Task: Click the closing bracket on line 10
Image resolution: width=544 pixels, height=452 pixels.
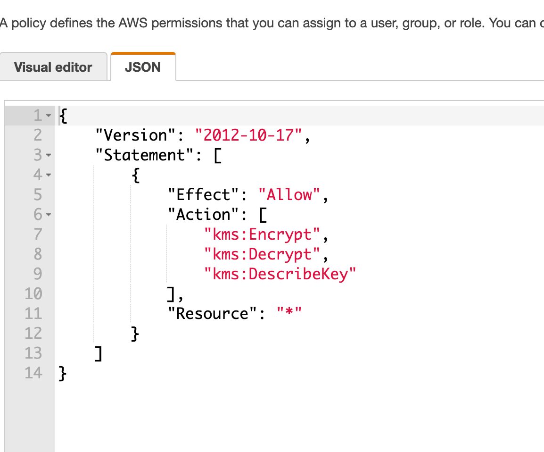Action: [171, 294]
